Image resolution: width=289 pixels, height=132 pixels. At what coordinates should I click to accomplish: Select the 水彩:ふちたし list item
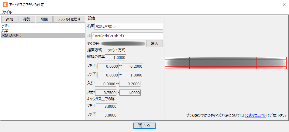pos(13,36)
